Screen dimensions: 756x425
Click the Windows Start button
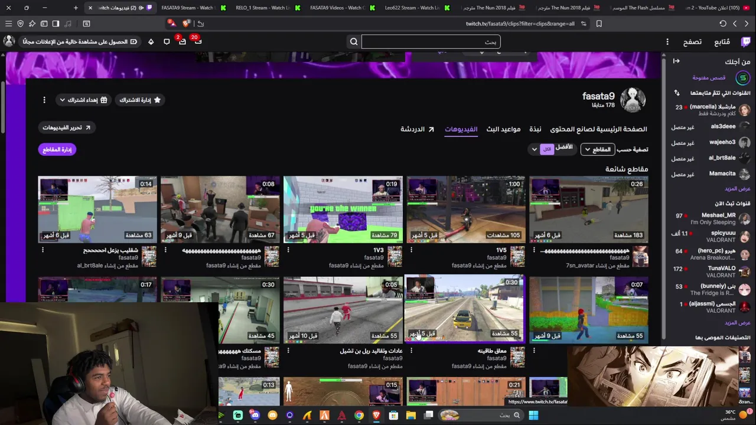coord(533,416)
